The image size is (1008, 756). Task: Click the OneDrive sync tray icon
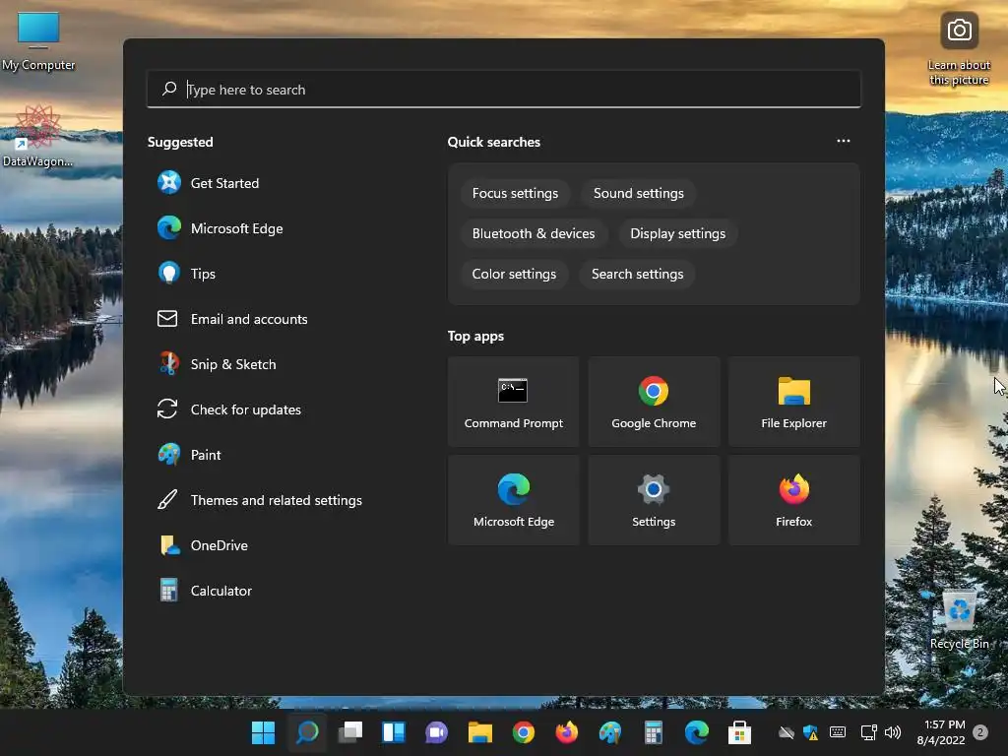click(786, 732)
